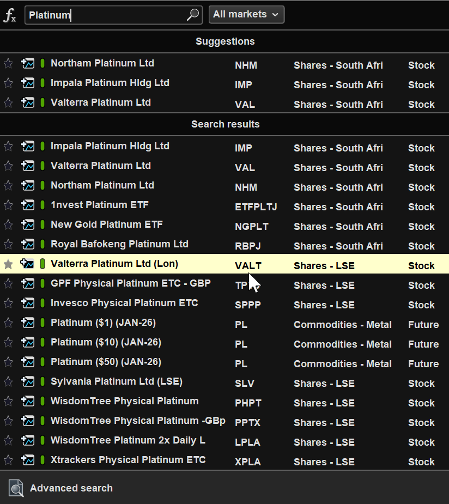Star Invesco Physical Platinum ETC
449x504 pixels.
pos(8,303)
